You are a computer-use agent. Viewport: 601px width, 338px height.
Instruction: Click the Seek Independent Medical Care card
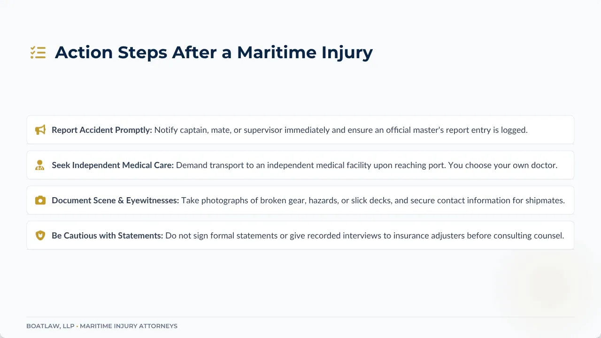tap(300, 165)
